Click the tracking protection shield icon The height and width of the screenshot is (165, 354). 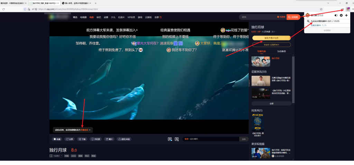(x=25, y=9)
